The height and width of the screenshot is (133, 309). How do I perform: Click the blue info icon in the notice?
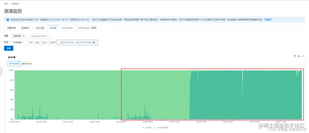click(x=8, y=20)
